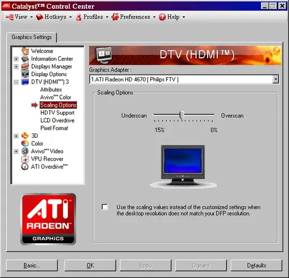Click the VPU Recover label
Screen dimensions: 289x278
pyautogui.click(x=47, y=159)
